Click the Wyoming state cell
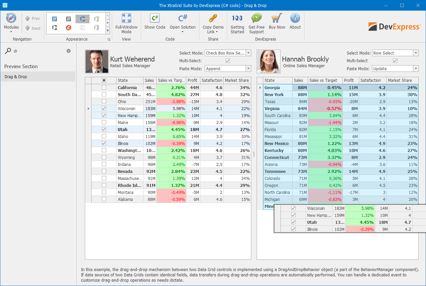Image resolution: width=426 pixels, height=286 pixels. click(x=130, y=157)
